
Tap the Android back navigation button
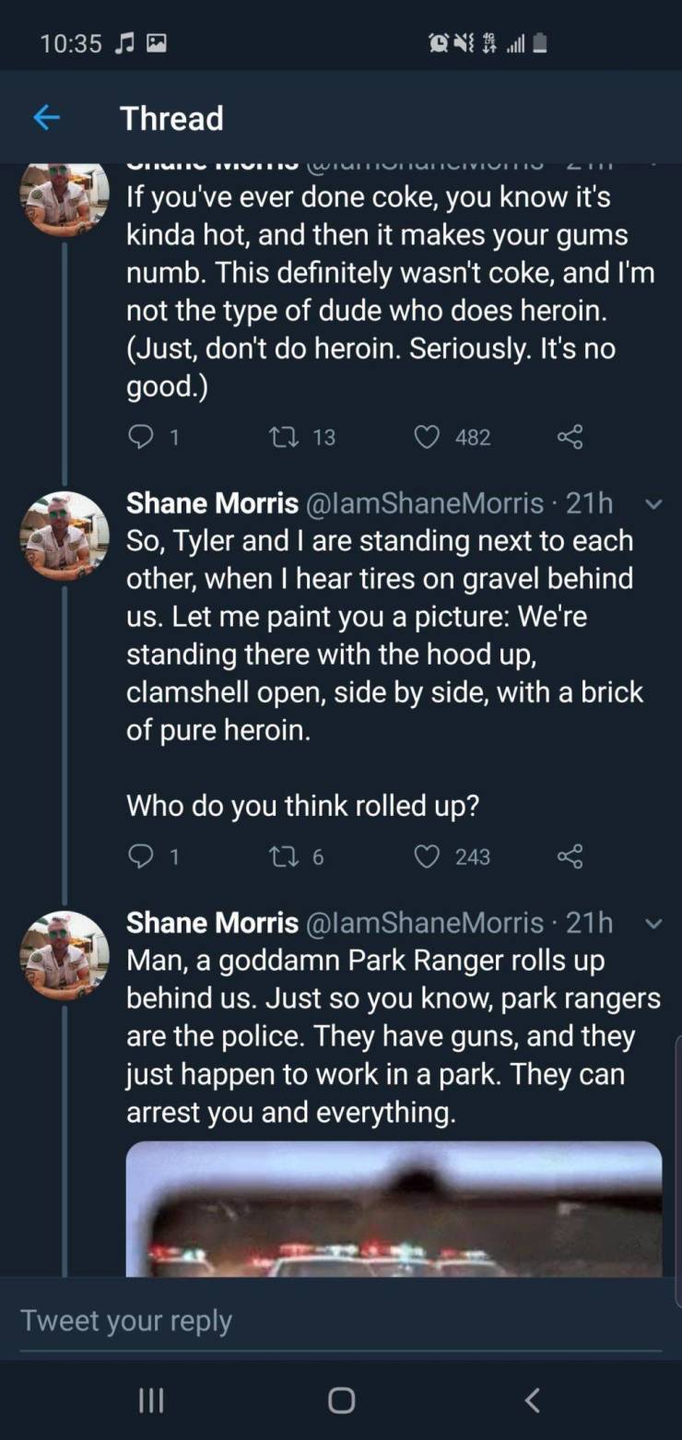(x=531, y=1400)
